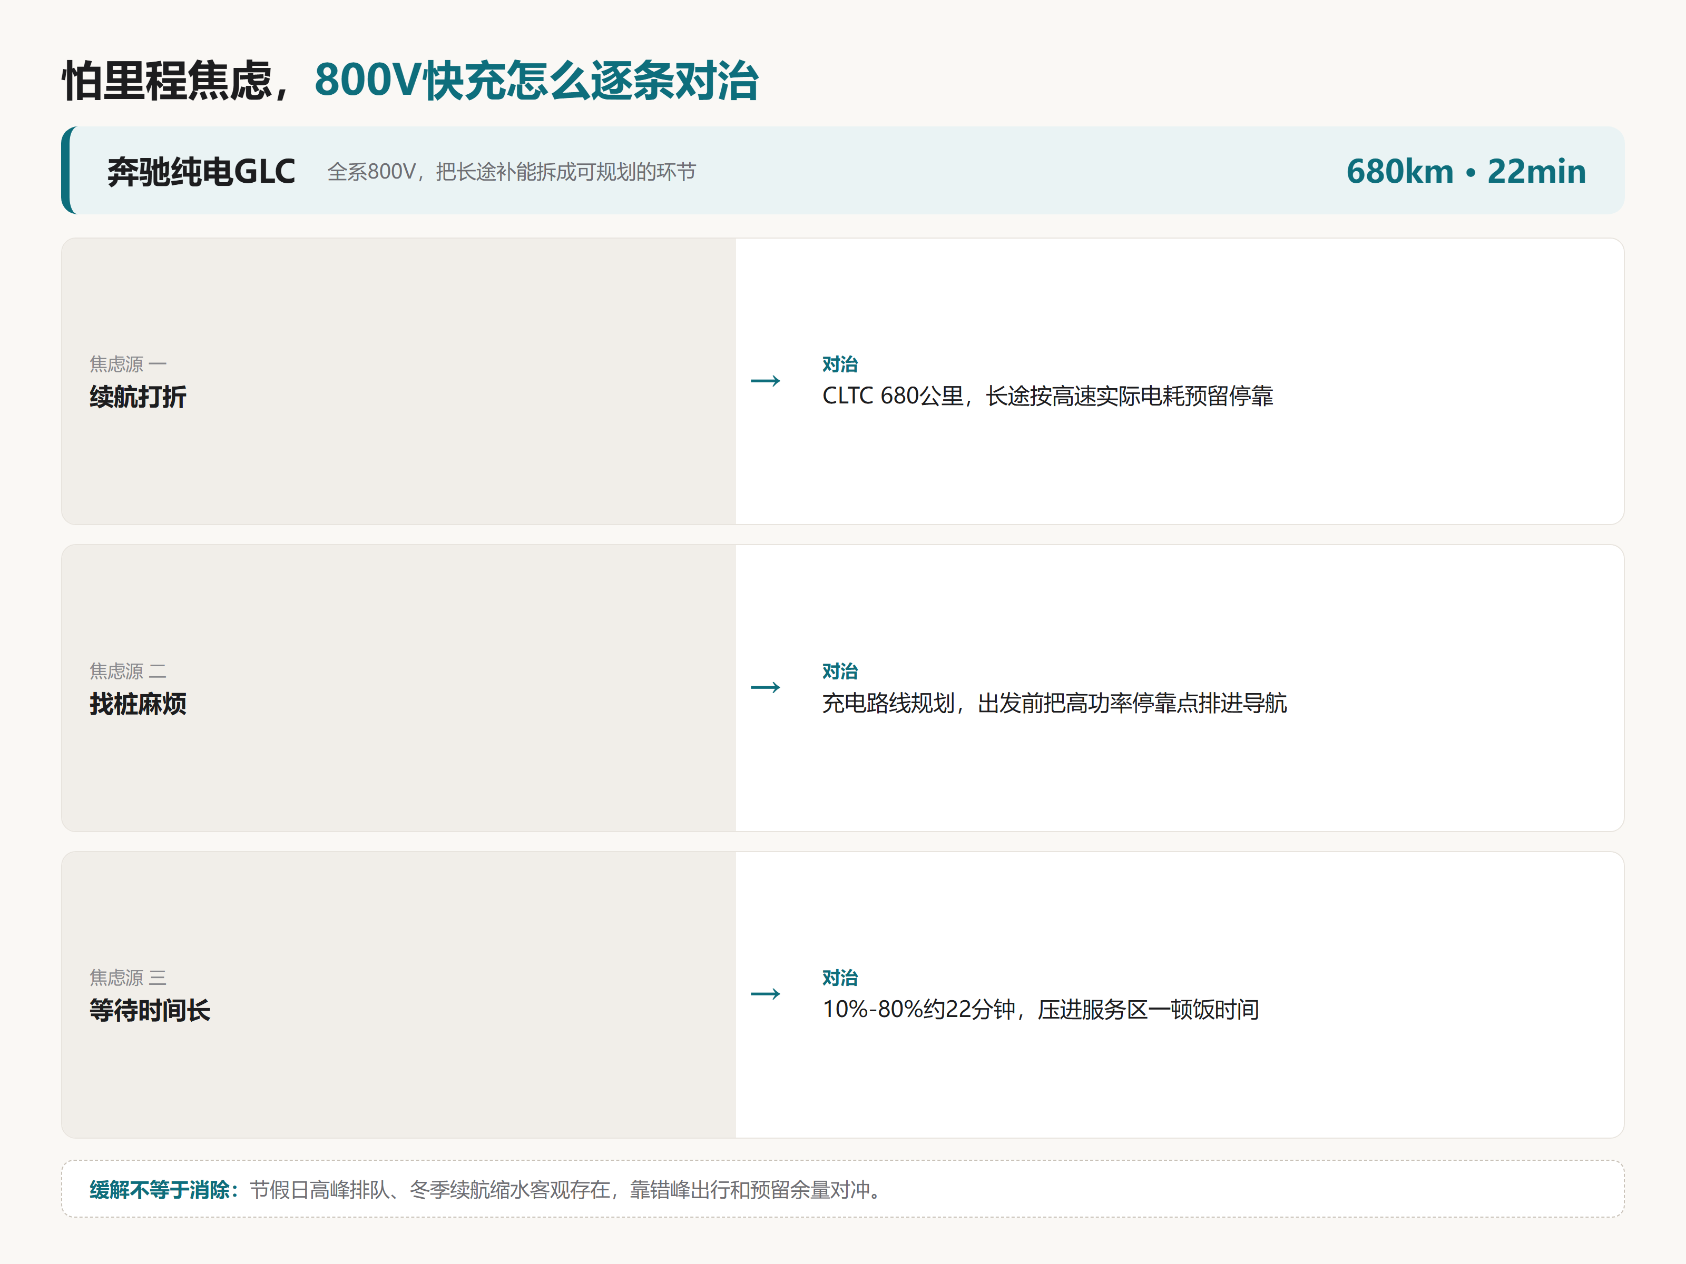Select the label '焦虑源 三'
Screen dimensions: 1686x1264
point(128,977)
